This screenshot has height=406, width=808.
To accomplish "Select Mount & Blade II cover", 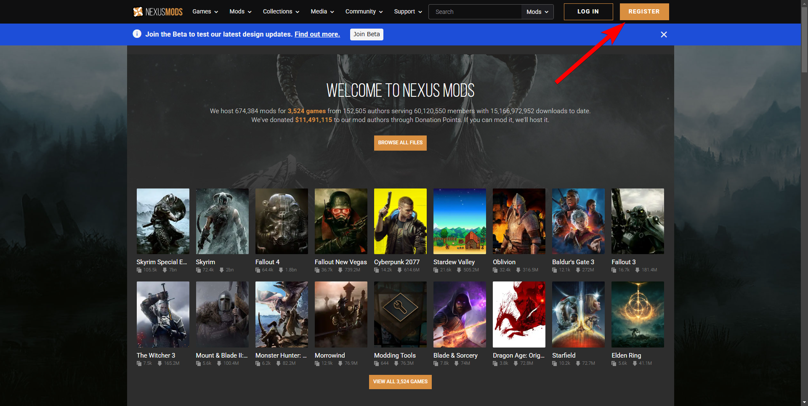I will pyautogui.click(x=222, y=315).
